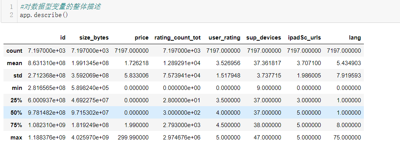This screenshot has height=148, width=400.
Task: Click min size_bytes value 5.898240e+05
Action: (x=90, y=88)
